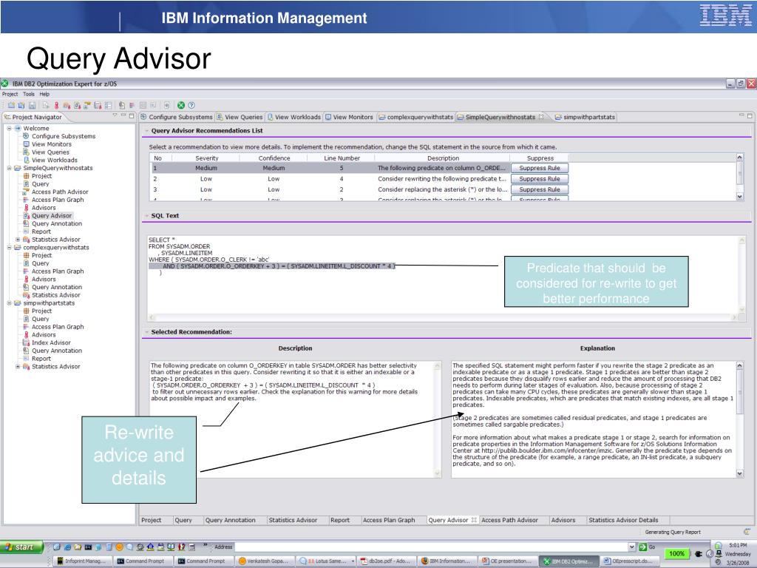Click Index Advisor icon under simpwithpartstats
Screen dimensions: 757x568
click(x=26, y=342)
